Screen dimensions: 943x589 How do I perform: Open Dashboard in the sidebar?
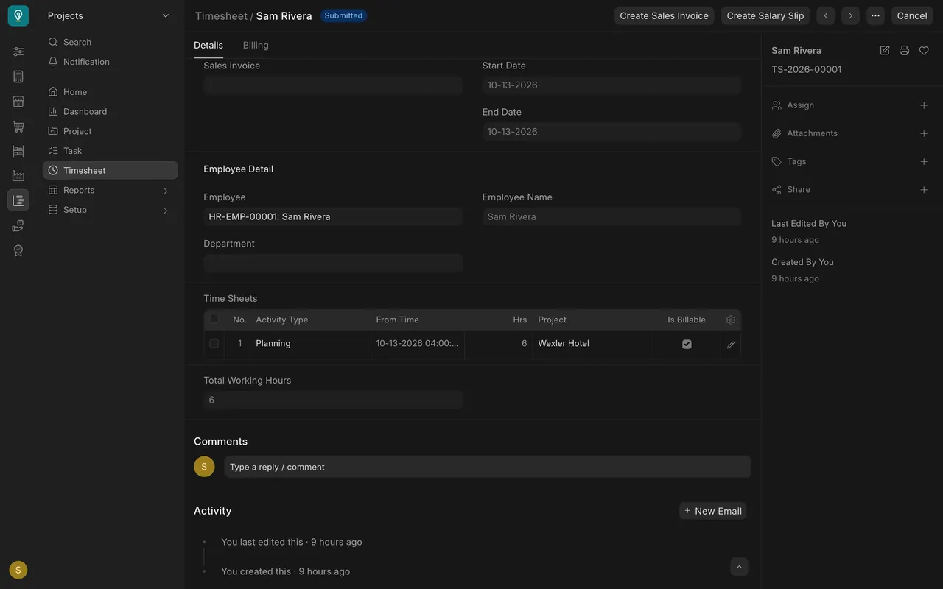click(x=111, y=111)
